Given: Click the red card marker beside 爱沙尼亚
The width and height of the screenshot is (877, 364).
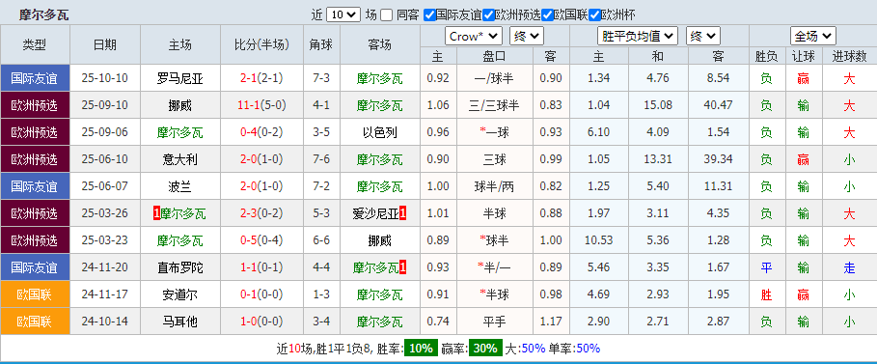Looking at the screenshot, I should point(402,213).
